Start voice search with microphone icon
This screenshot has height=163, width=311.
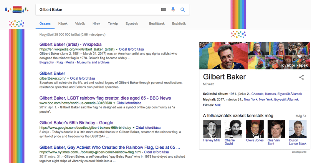coord(173,10)
